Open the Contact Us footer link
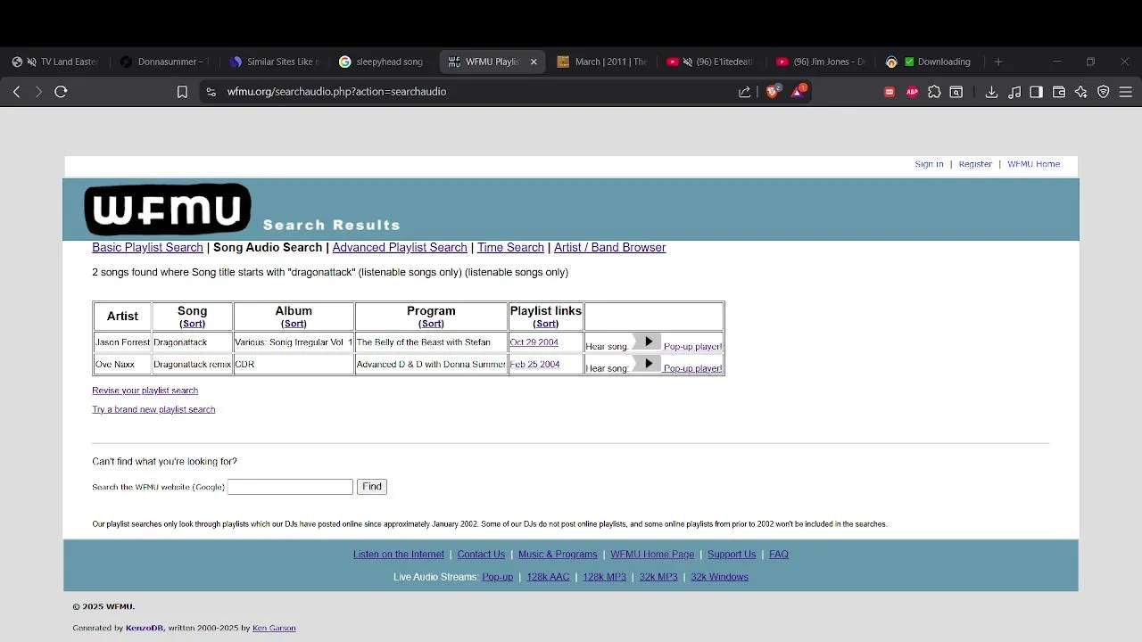This screenshot has width=1142, height=642. click(x=481, y=555)
